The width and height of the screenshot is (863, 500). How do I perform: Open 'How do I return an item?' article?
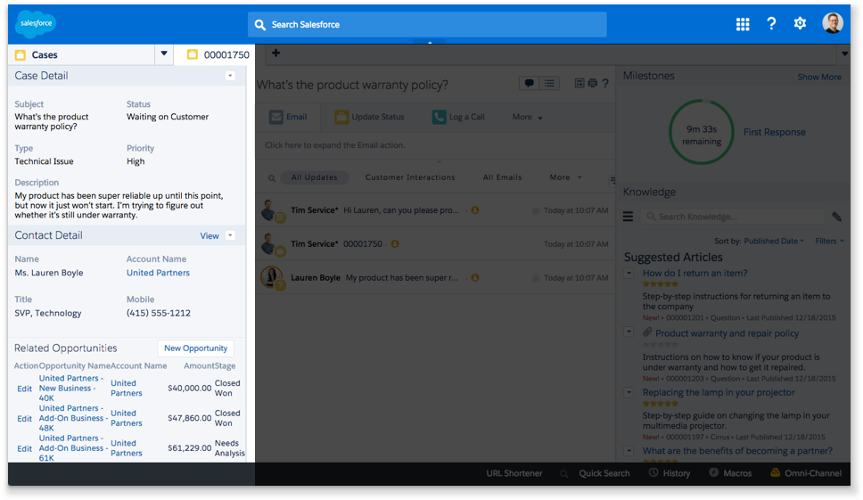(x=695, y=274)
